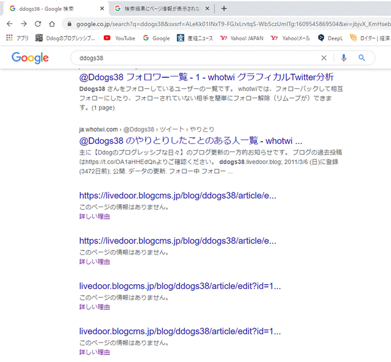This screenshot has width=391, height=362.
Task: Reload the page with refresh icon
Action: 38,24
